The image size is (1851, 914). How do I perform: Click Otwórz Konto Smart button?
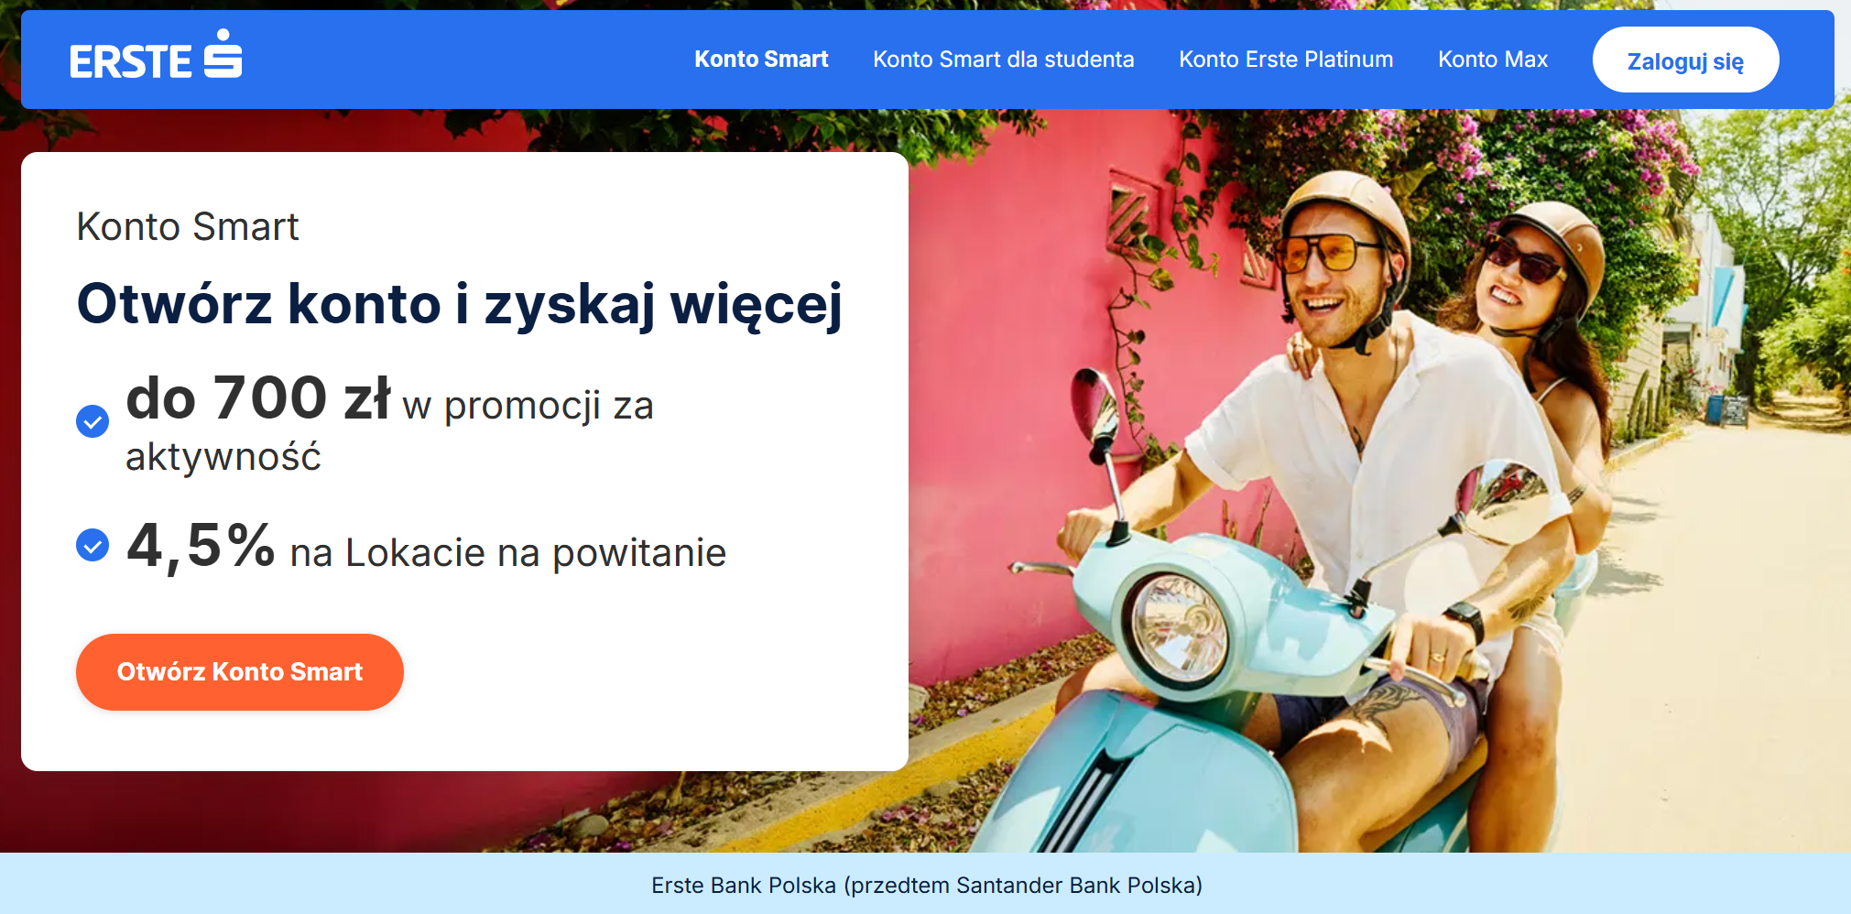(240, 672)
